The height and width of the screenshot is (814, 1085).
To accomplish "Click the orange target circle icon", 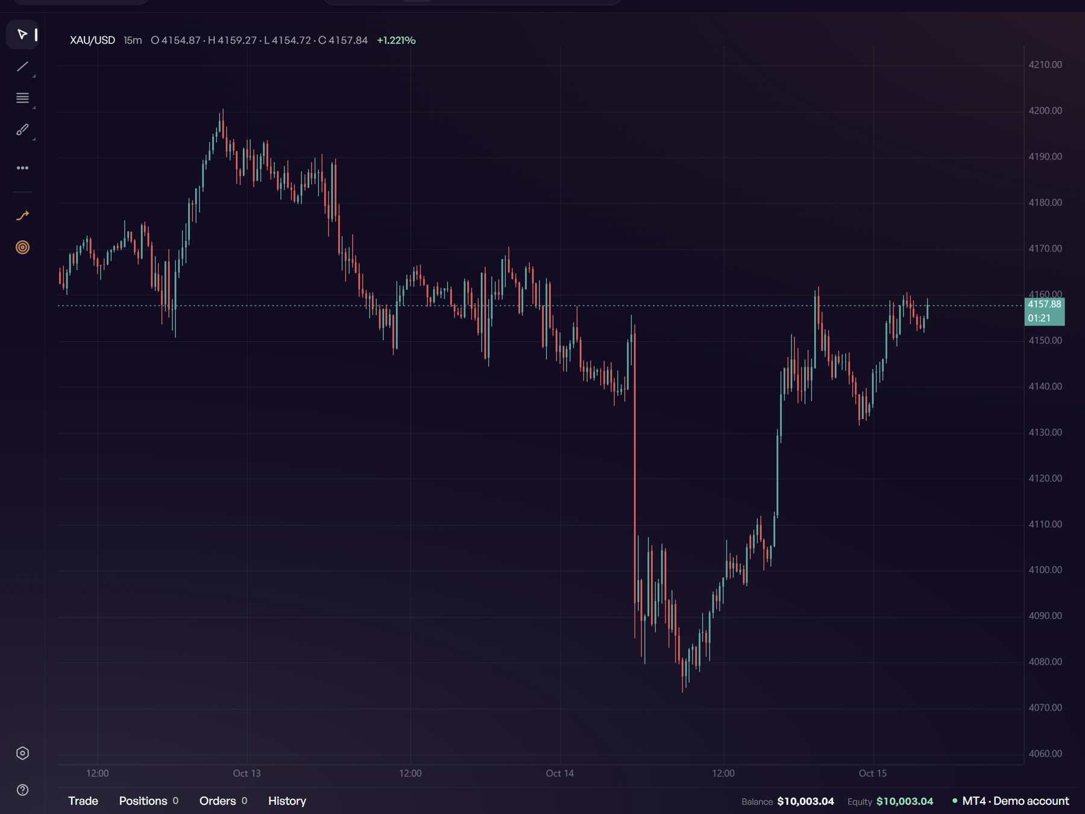I will coord(22,247).
